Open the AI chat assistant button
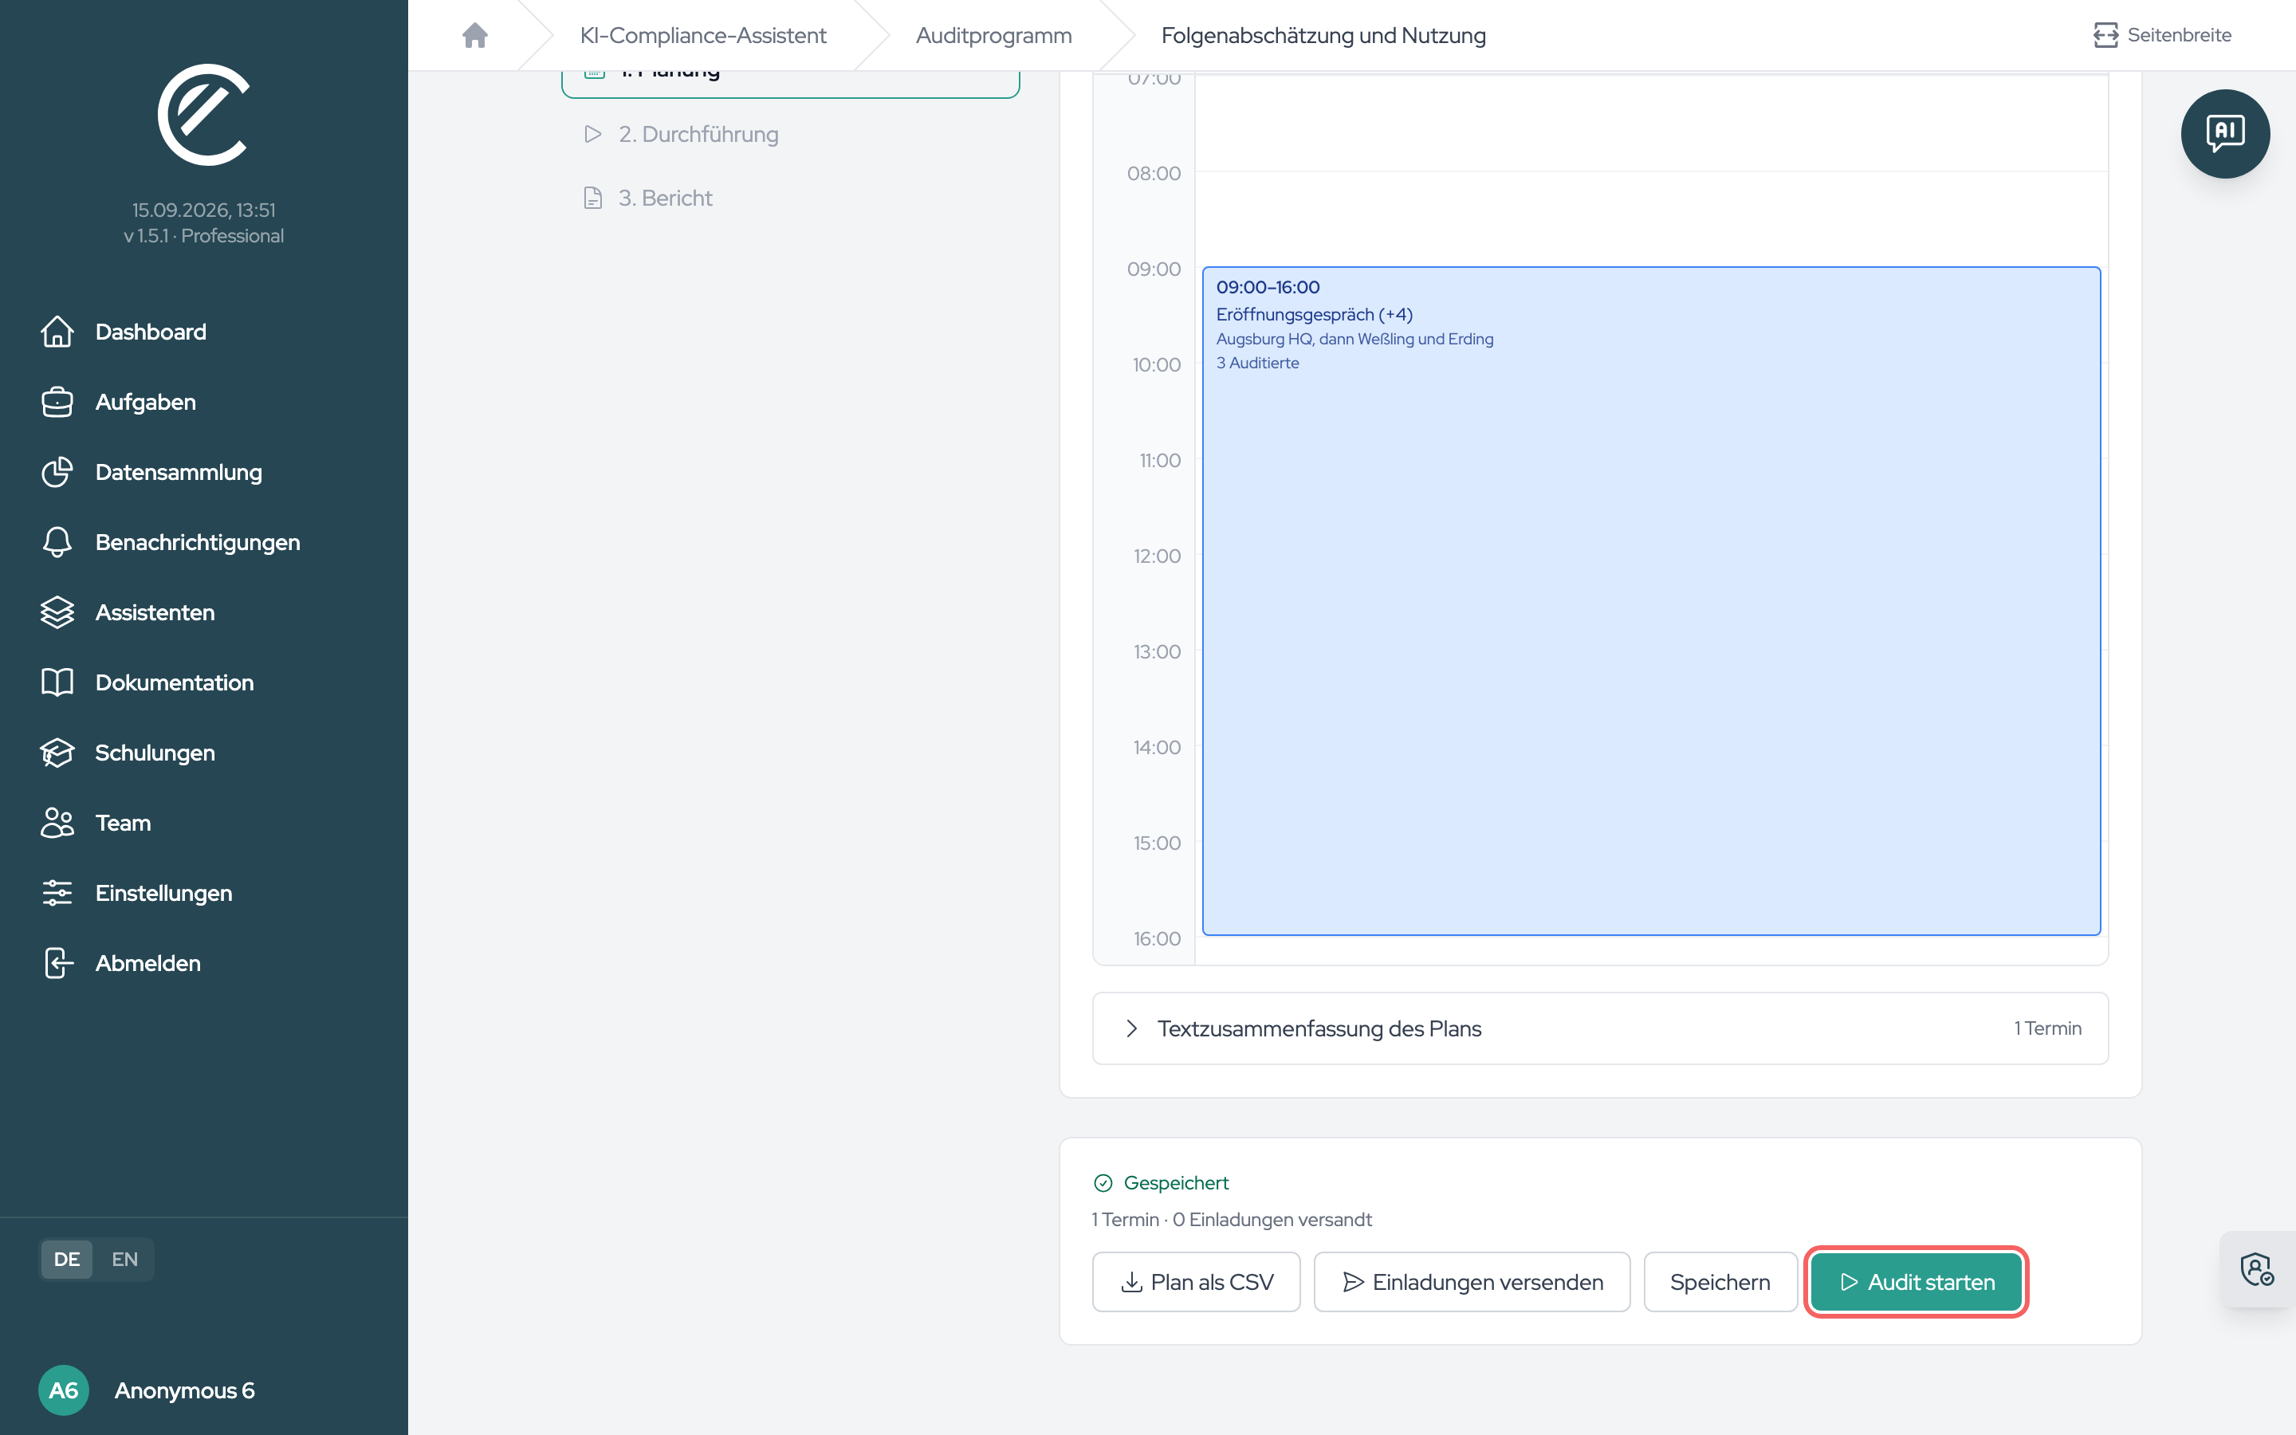The image size is (2296, 1435). [2224, 133]
